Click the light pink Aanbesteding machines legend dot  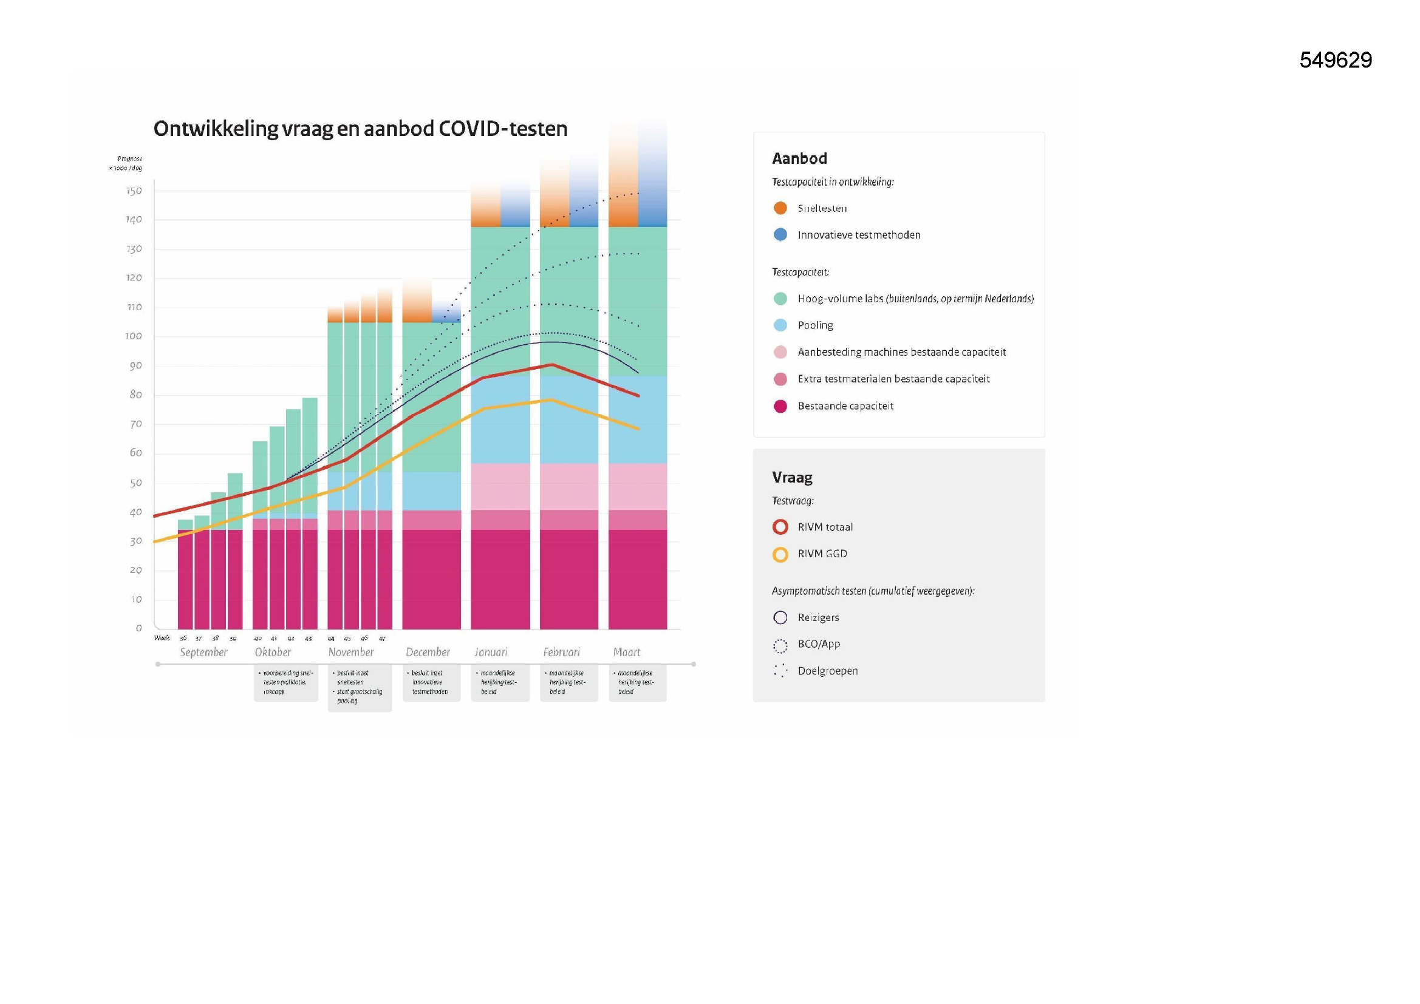pyautogui.click(x=780, y=353)
